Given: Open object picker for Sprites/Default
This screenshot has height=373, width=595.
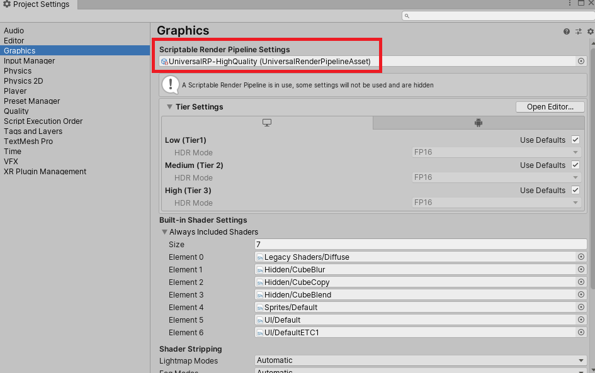Looking at the screenshot, I should tap(581, 307).
